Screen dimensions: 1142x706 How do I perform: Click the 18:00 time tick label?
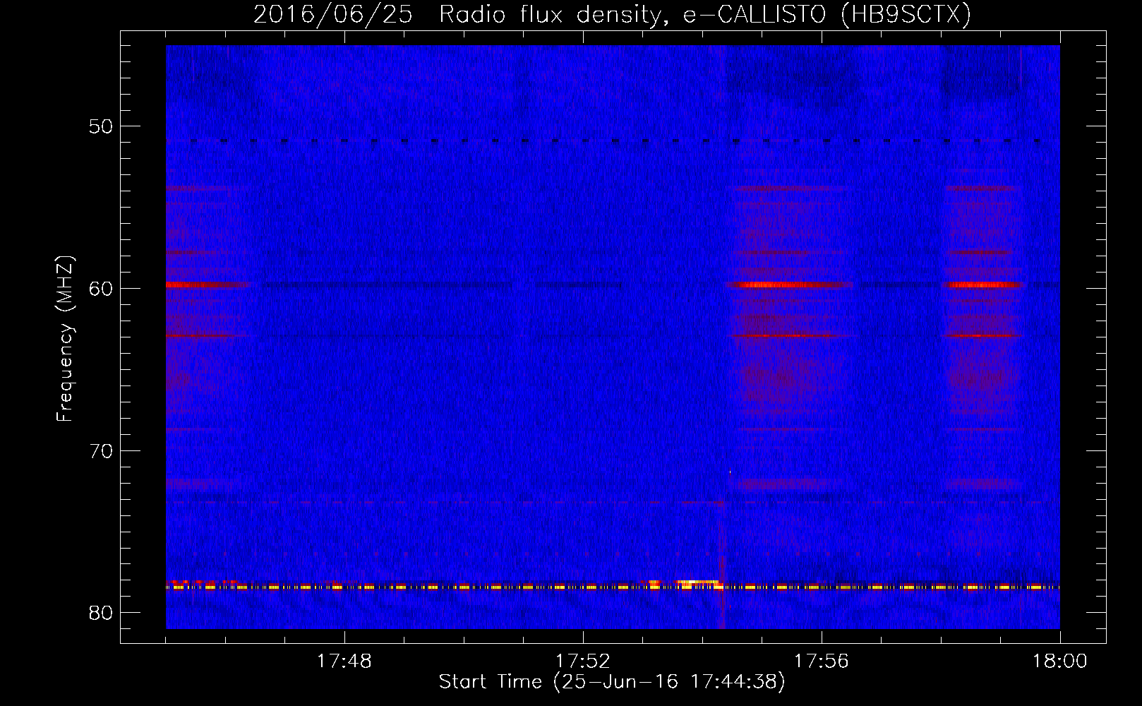(1059, 662)
